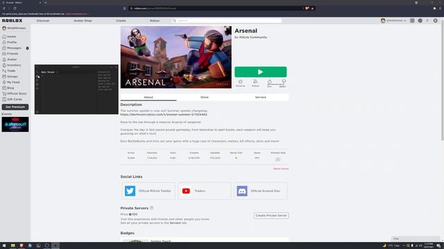Click the Get Premium button
Screen dimensions: 444x249
(15, 107)
